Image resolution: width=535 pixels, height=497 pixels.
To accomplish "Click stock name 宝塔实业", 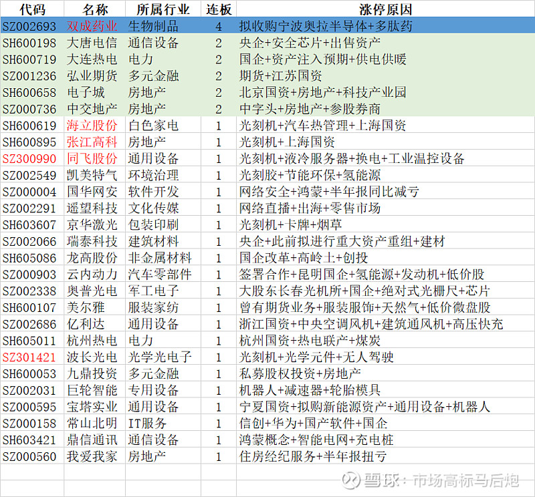I will coord(92,407).
